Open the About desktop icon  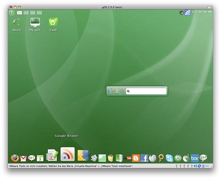click(17, 25)
